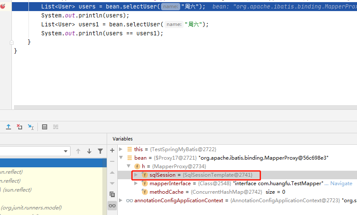Screen dimensions: 357x215
Task: Select the 'this' TestSpringMyBatis row
Action: (237, 149)
